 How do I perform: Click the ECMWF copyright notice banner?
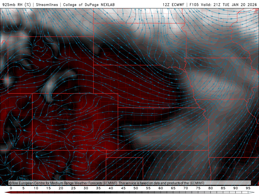pyautogui.click(x=130, y=183)
